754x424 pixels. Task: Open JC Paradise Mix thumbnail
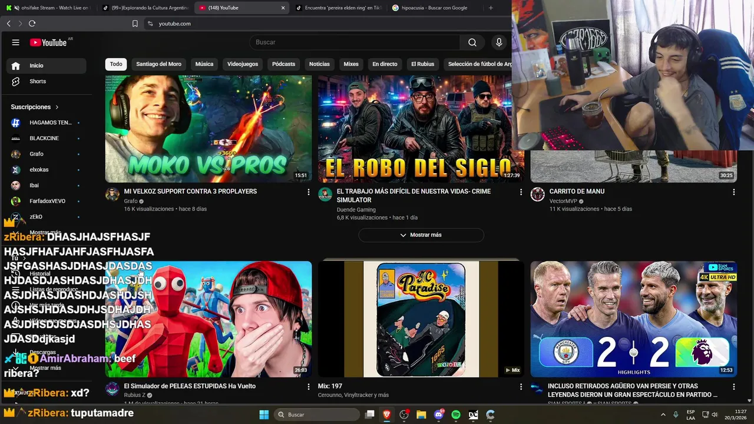421,319
